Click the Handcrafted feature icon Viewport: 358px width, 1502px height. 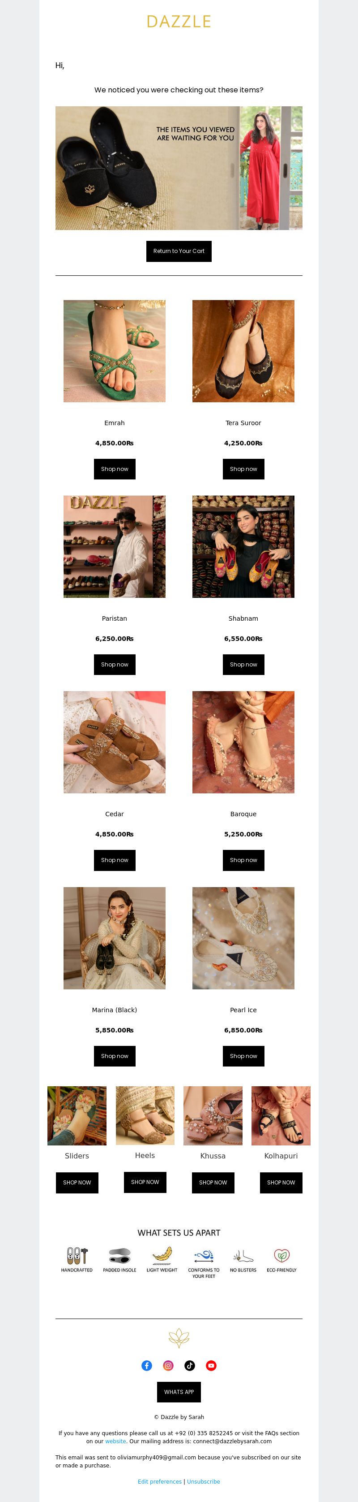(x=77, y=1255)
